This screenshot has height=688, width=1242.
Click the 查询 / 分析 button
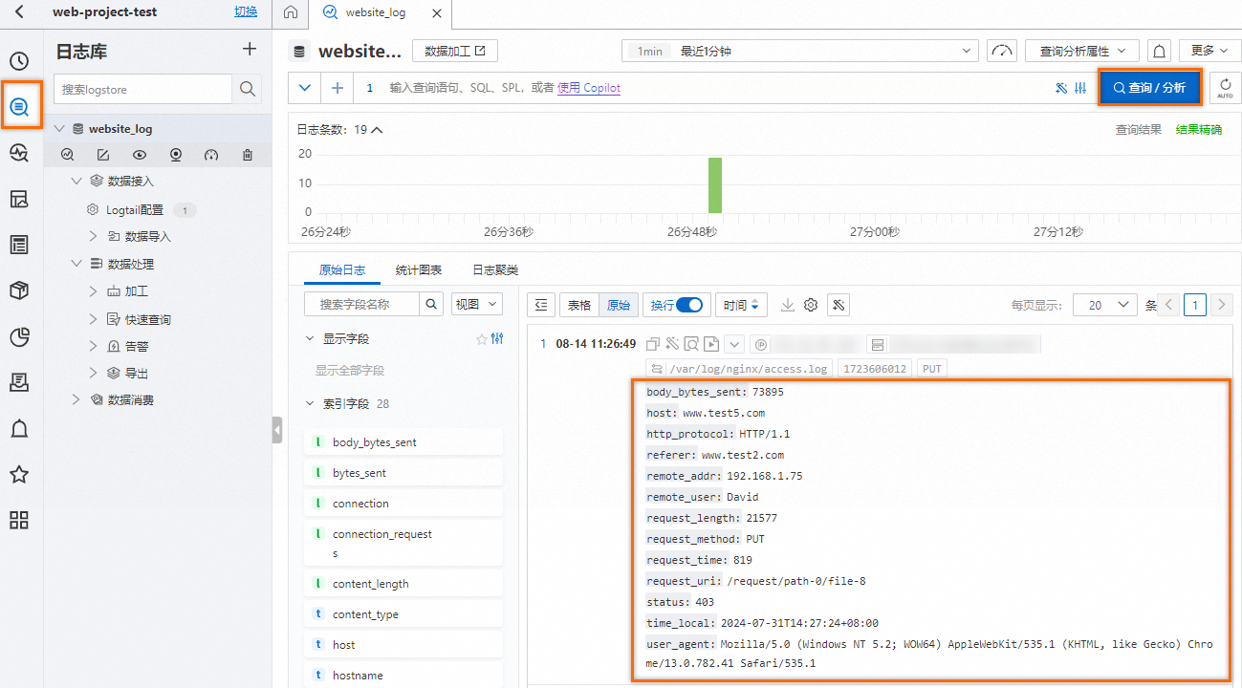[1148, 88]
